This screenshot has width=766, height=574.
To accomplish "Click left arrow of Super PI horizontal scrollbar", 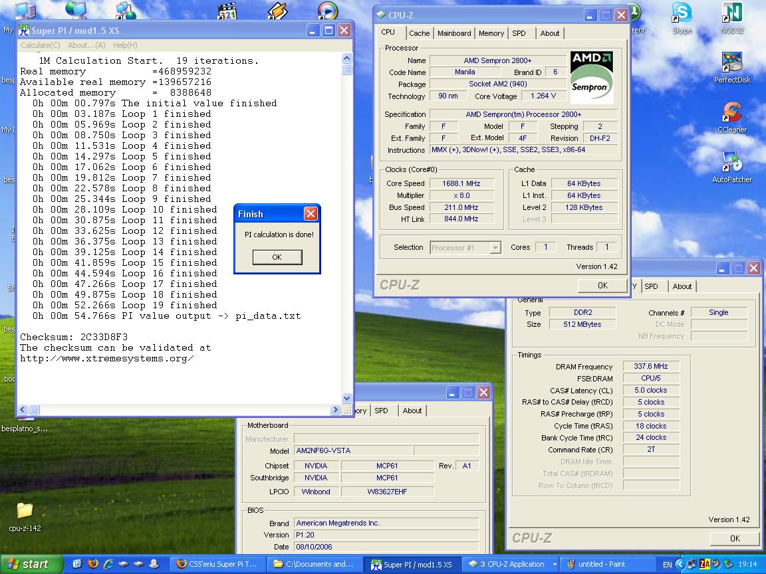I will coord(23,410).
